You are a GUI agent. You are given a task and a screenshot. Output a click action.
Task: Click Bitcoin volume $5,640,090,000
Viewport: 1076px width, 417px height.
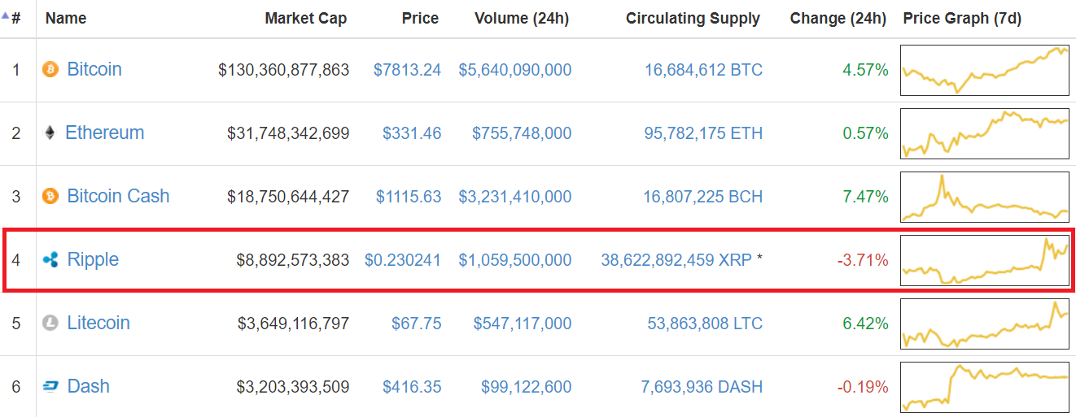(x=515, y=70)
